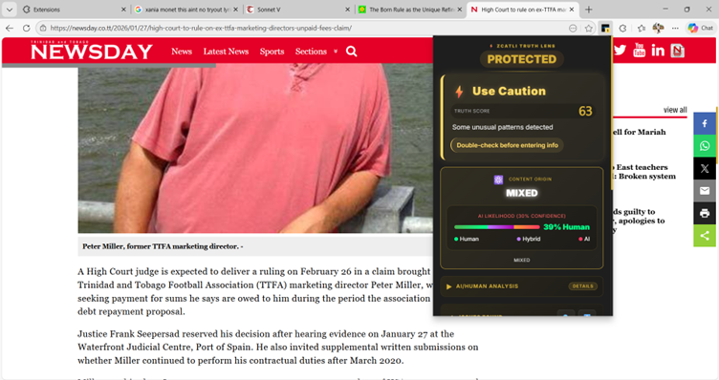Expand the Sections dropdown
The height and width of the screenshot is (380, 719).
(316, 52)
